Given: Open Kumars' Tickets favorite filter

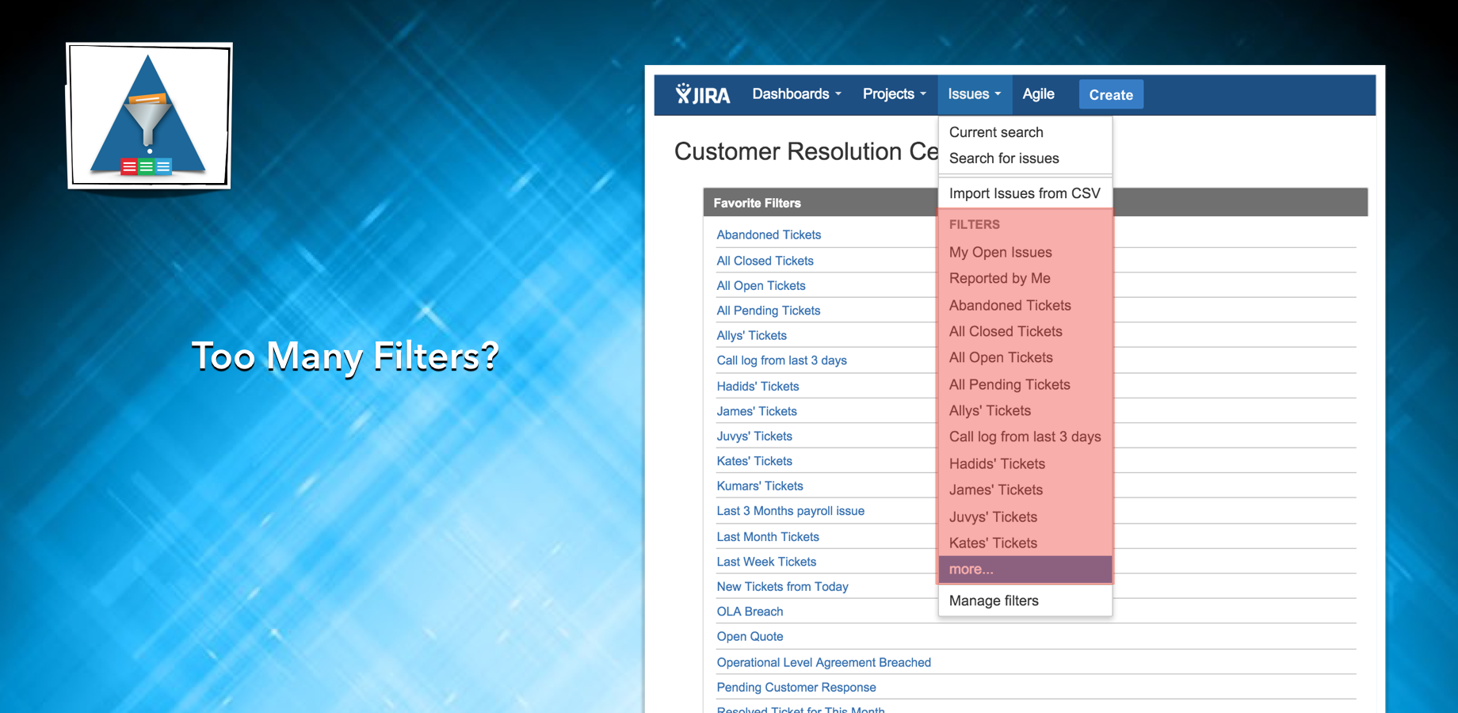Looking at the screenshot, I should [760, 486].
